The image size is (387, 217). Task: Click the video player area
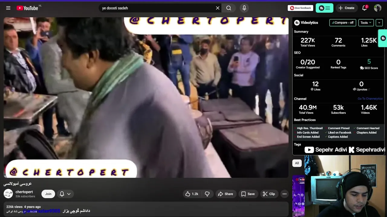point(146,97)
